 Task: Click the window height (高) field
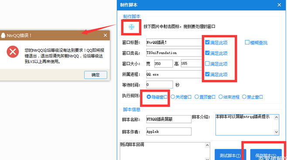point(191,64)
